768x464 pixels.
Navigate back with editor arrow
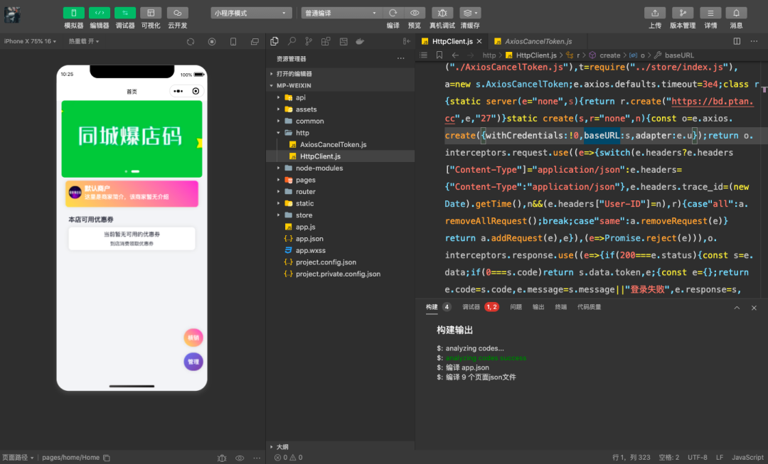point(455,55)
